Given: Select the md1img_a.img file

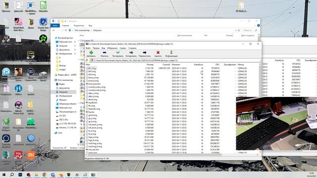Looking at the screenshot, I should [95, 143].
